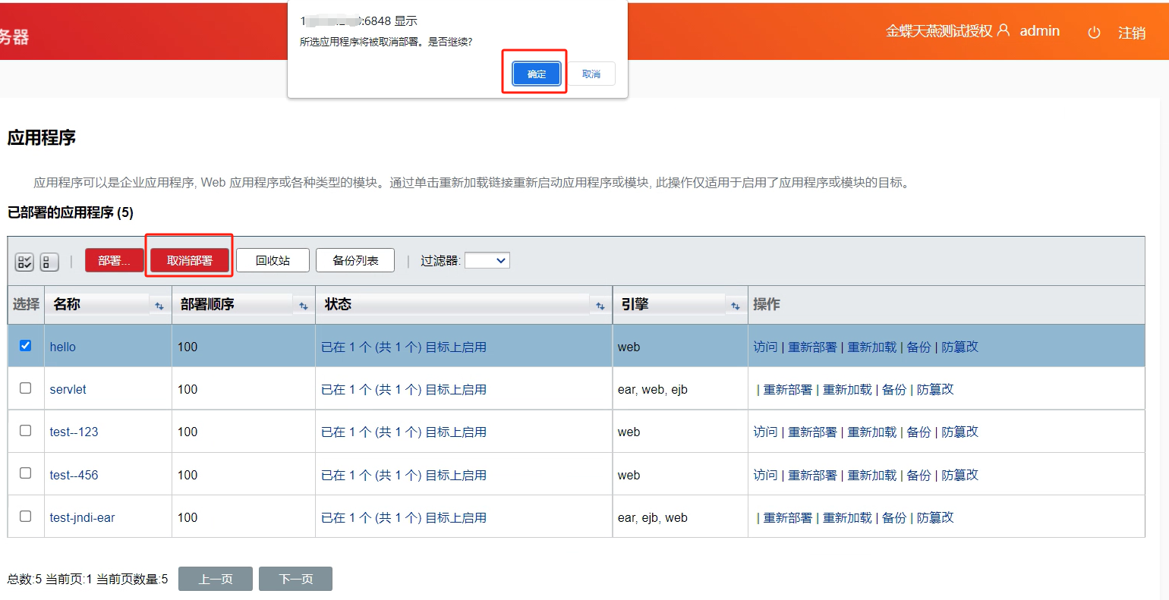Uncheck the hello application checkbox

click(26, 345)
